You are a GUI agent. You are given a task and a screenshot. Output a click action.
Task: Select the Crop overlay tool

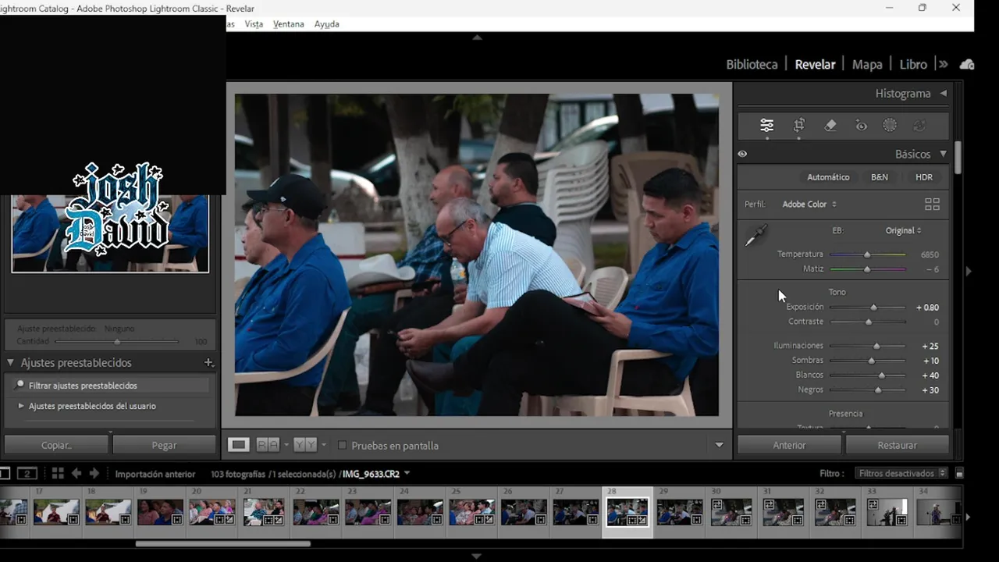[799, 125]
